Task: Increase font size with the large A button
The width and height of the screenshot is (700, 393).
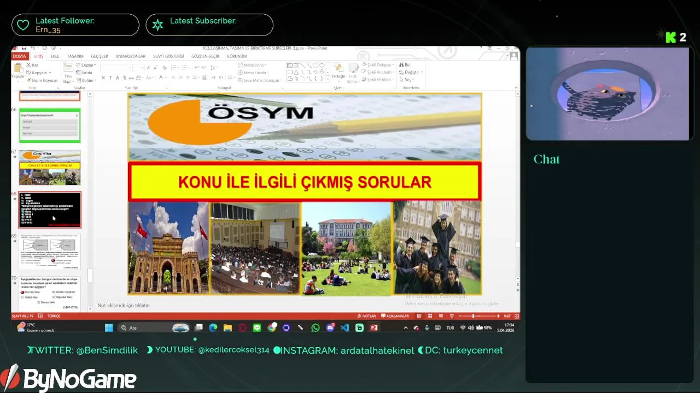Action: pyautogui.click(x=149, y=67)
